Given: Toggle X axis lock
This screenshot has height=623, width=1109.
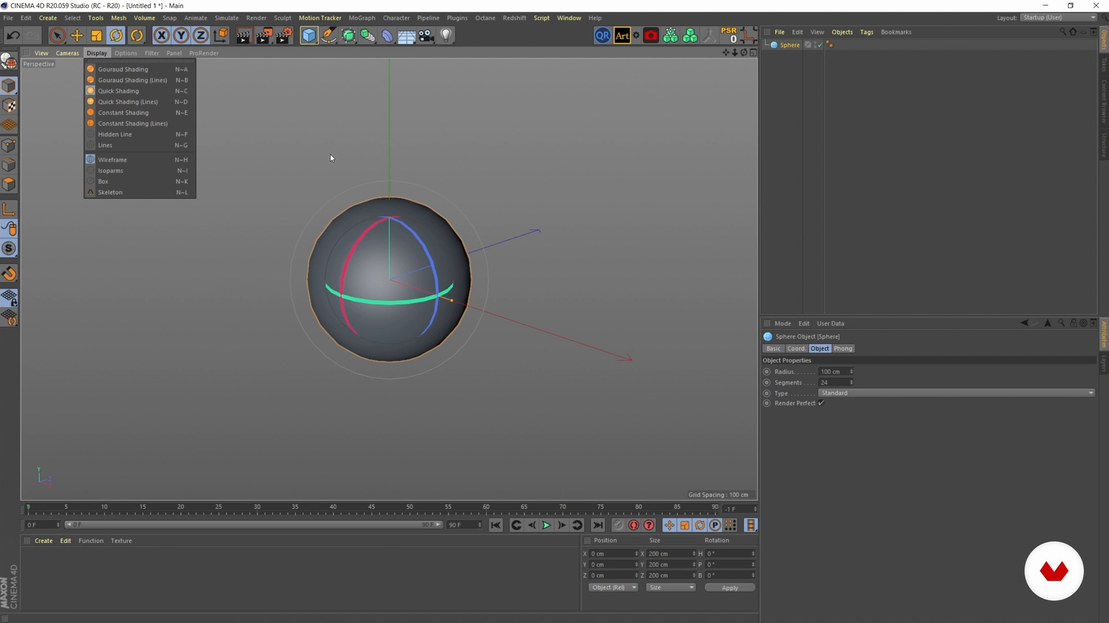Looking at the screenshot, I should click(x=162, y=36).
